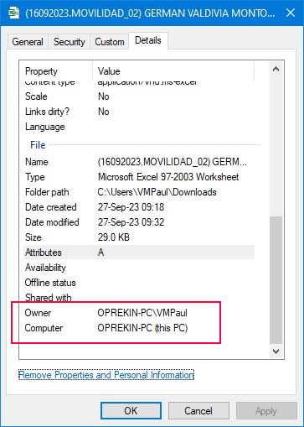Switch to the General tab
Screen dimensions: 304x427
pyautogui.click(x=28, y=42)
